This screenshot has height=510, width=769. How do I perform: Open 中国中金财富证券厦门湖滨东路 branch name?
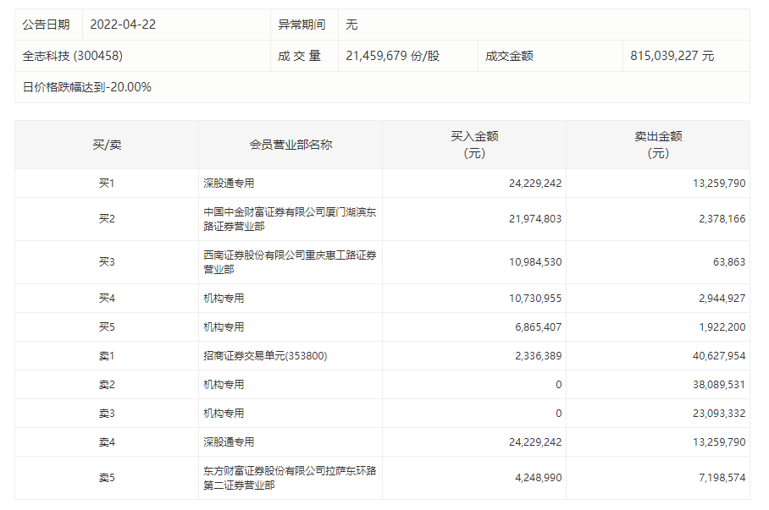pos(290,219)
